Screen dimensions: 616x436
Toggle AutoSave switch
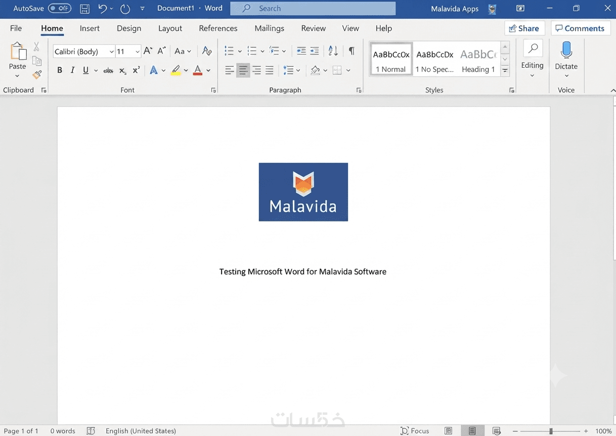tap(60, 9)
